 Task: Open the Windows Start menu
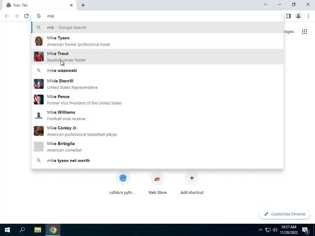pyautogui.click(x=7, y=230)
